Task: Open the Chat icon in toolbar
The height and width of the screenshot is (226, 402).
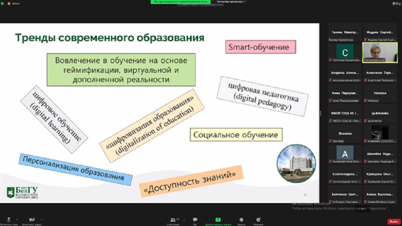Action: [195, 220]
